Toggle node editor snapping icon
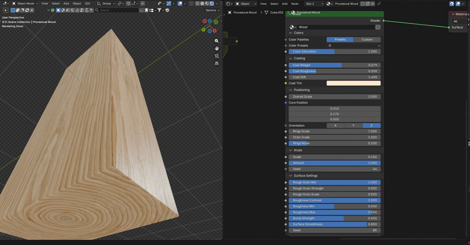Screen dimensions: 470x245 pyautogui.click(x=452, y=4)
